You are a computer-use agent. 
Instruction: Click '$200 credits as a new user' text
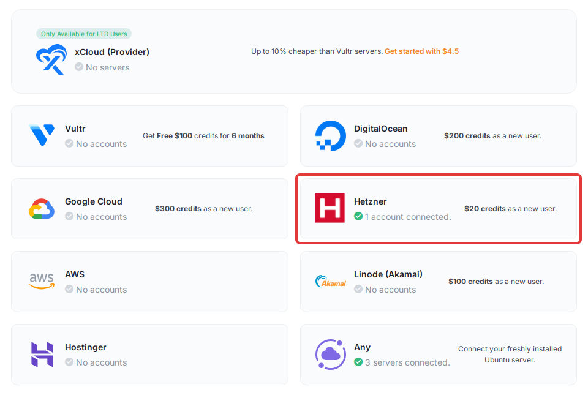pyautogui.click(x=492, y=136)
